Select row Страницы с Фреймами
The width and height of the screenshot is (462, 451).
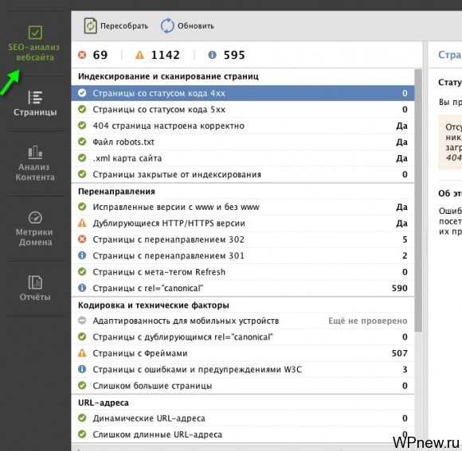(243, 353)
